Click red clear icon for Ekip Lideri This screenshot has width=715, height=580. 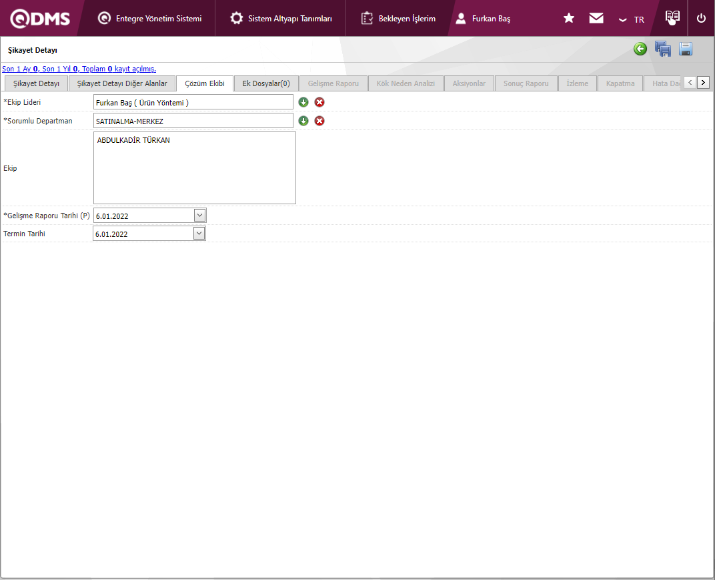point(319,102)
